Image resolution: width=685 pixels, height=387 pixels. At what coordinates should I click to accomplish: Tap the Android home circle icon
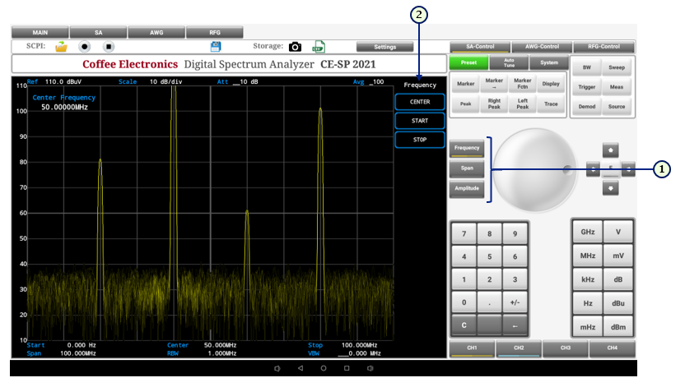pyautogui.click(x=324, y=368)
